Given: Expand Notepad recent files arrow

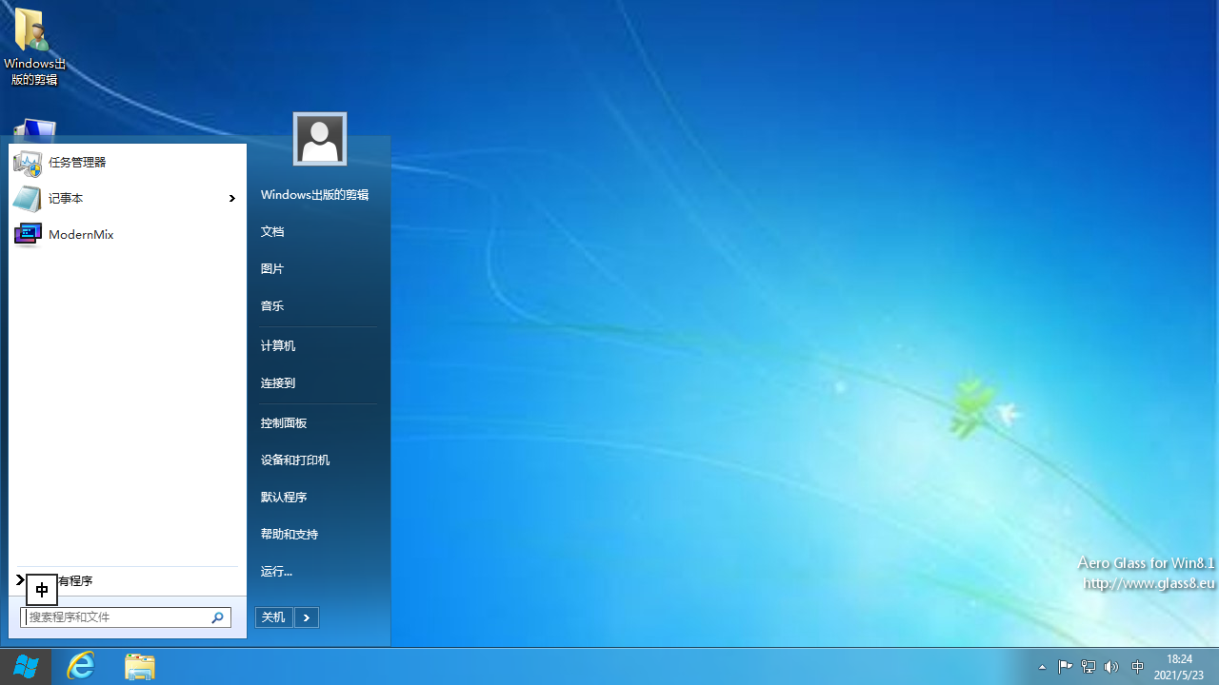Looking at the screenshot, I should coord(231,199).
